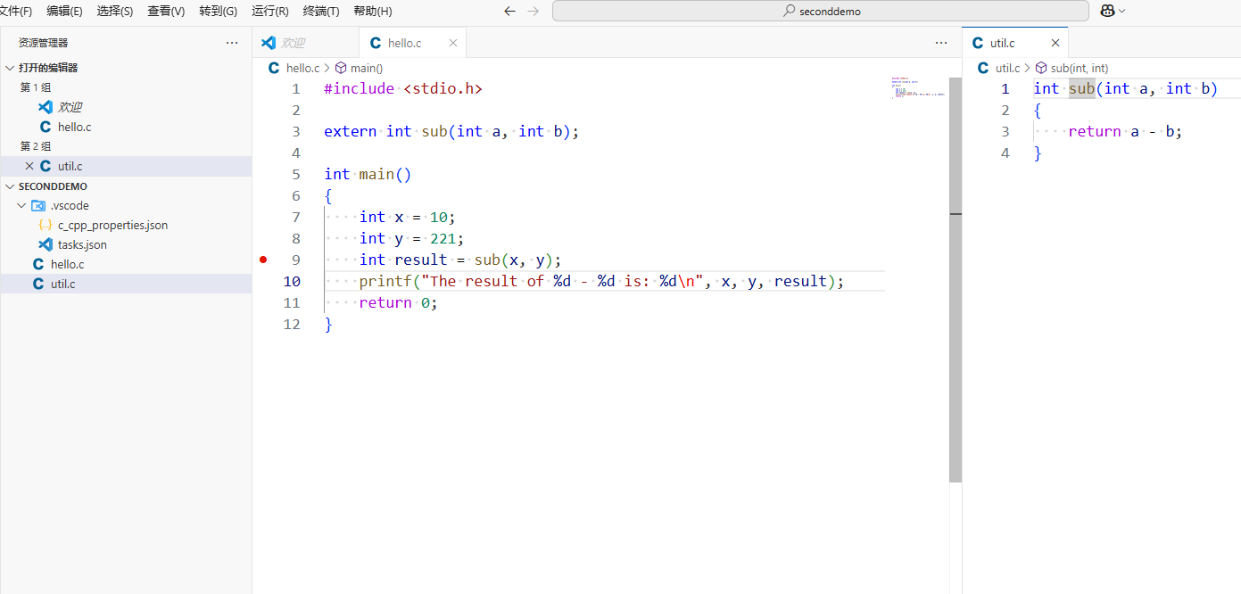Click 'return 0;' on line 11
Viewport: 1241px width, 594px height.
pyautogui.click(x=399, y=302)
